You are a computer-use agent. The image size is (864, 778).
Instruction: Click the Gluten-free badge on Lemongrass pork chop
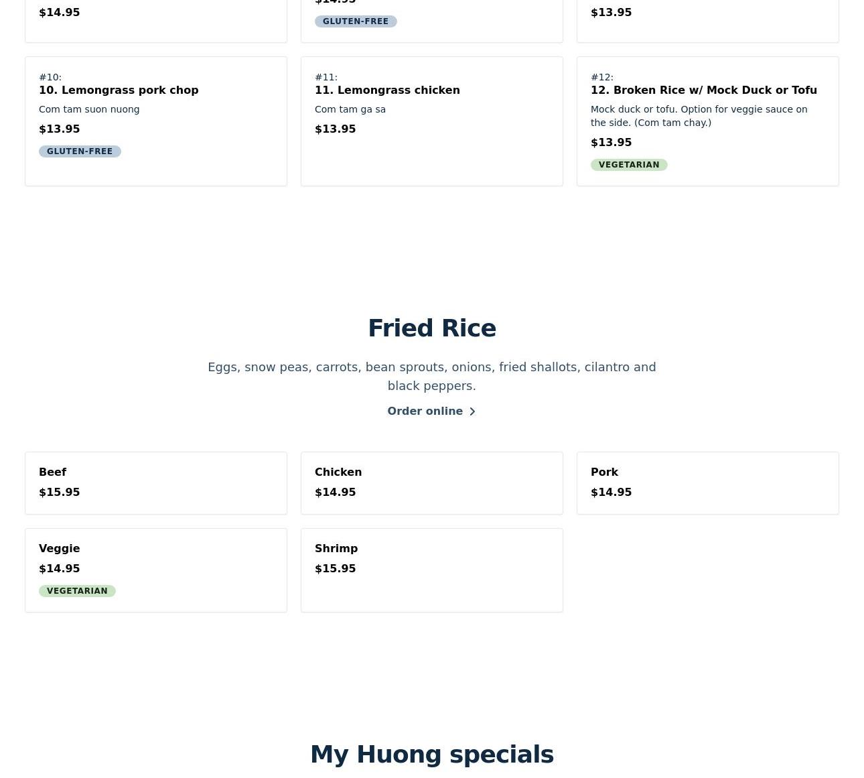(x=80, y=151)
